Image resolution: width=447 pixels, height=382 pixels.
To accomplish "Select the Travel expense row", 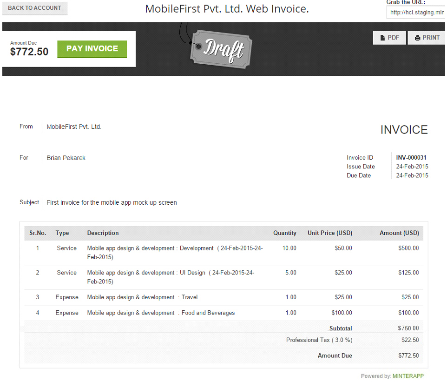I will [x=142, y=297].
